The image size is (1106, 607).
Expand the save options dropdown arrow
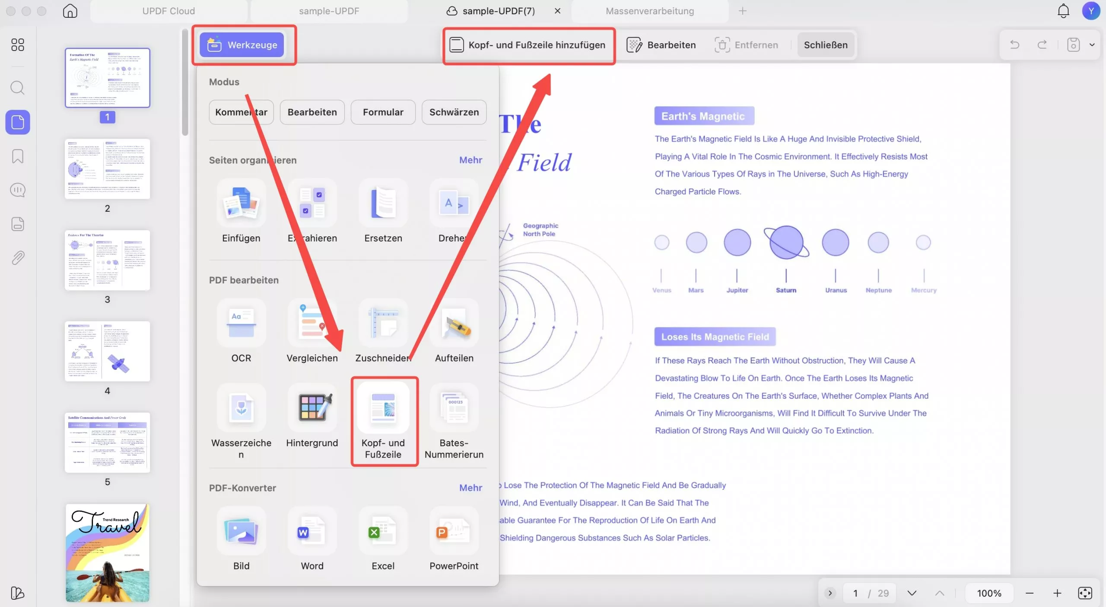click(1092, 45)
